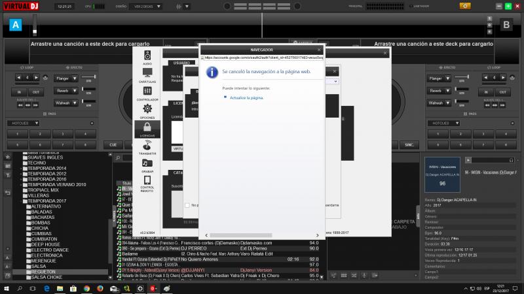Open the Ver 2 Decks layout dropdown
Screen dimensions: 524x294
[x=146, y=7]
